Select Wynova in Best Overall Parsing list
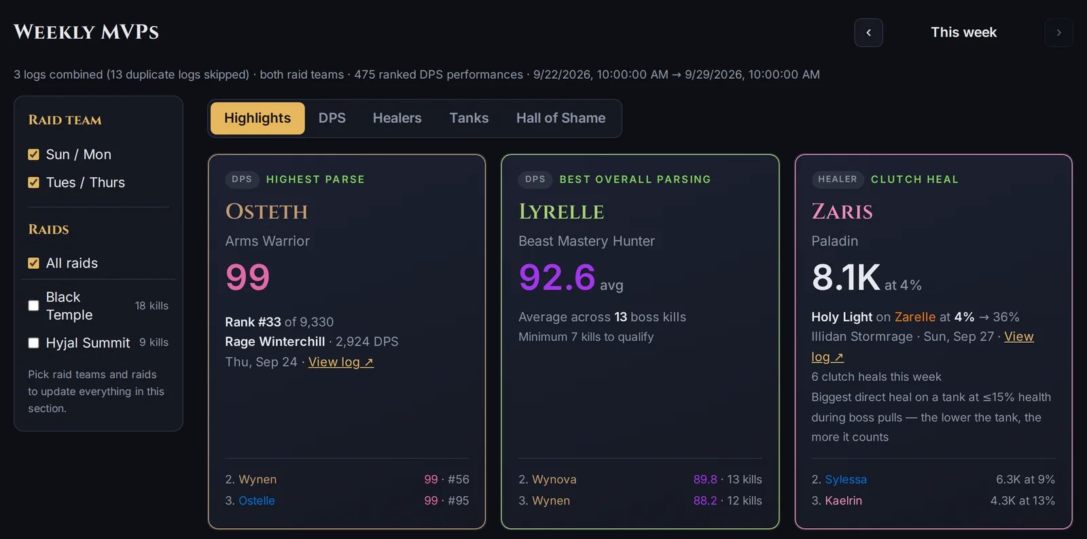Viewport: 1087px width, 539px height. 554,479
